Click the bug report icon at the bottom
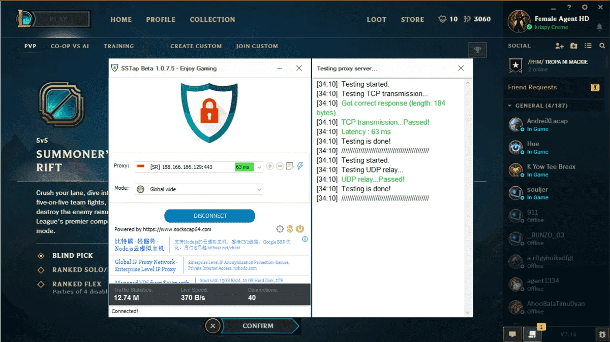Image resolution: width=610 pixels, height=342 pixels. 602,334
